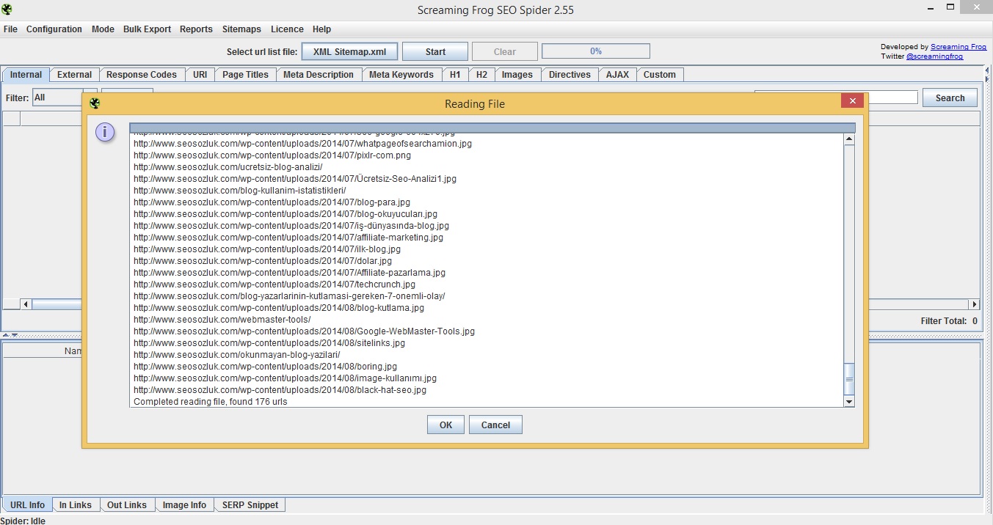Open the File menu
The image size is (993, 525).
coord(10,29)
